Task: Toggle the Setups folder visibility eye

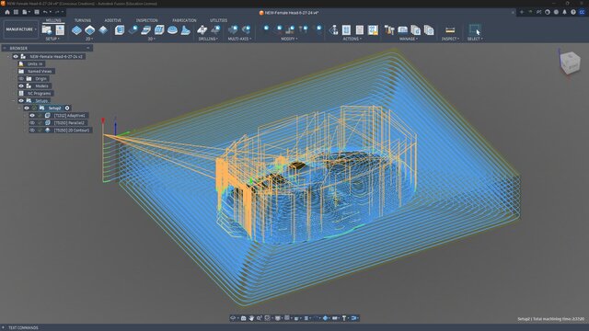Action: coord(21,100)
